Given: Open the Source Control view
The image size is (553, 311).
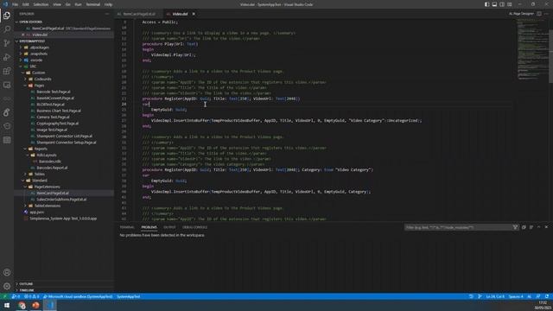Looking at the screenshot, I should tap(7, 43).
